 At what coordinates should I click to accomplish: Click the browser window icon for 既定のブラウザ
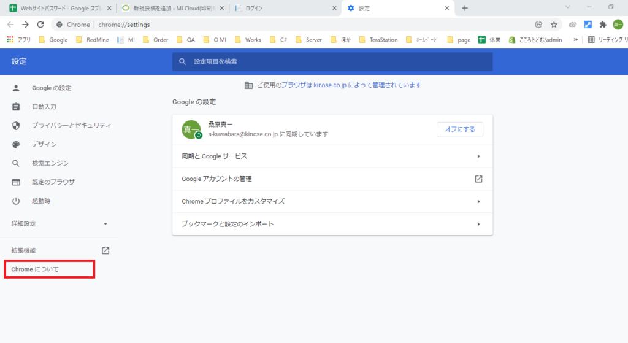[15, 182]
